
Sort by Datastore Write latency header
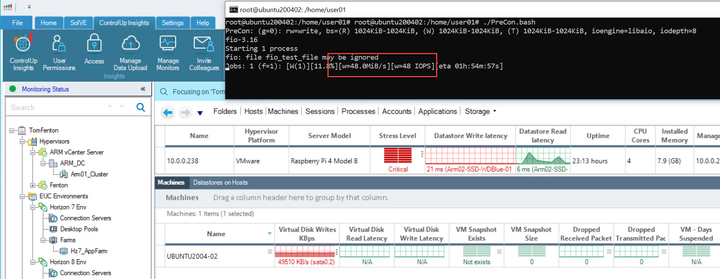click(470, 136)
